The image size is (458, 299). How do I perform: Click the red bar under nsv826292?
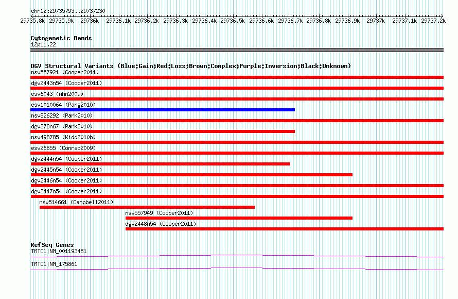click(237, 121)
